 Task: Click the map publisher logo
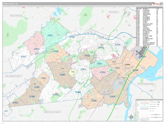tap(156, 4)
